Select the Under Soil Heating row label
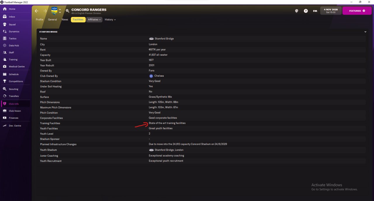Image resolution: width=374 pixels, height=201 pixels. point(51,86)
